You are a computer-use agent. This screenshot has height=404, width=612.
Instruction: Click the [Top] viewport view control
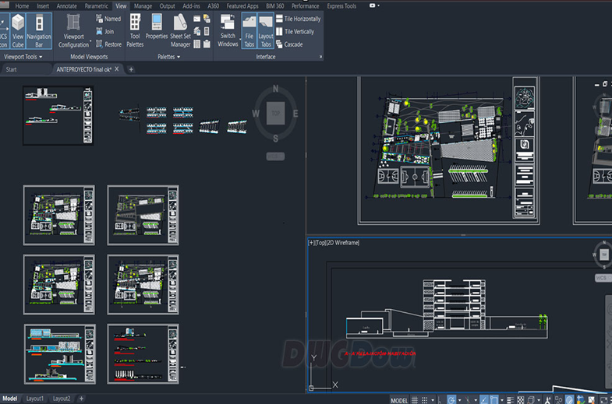coord(320,243)
